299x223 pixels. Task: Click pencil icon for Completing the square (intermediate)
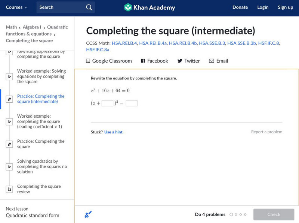(x=9, y=99)
